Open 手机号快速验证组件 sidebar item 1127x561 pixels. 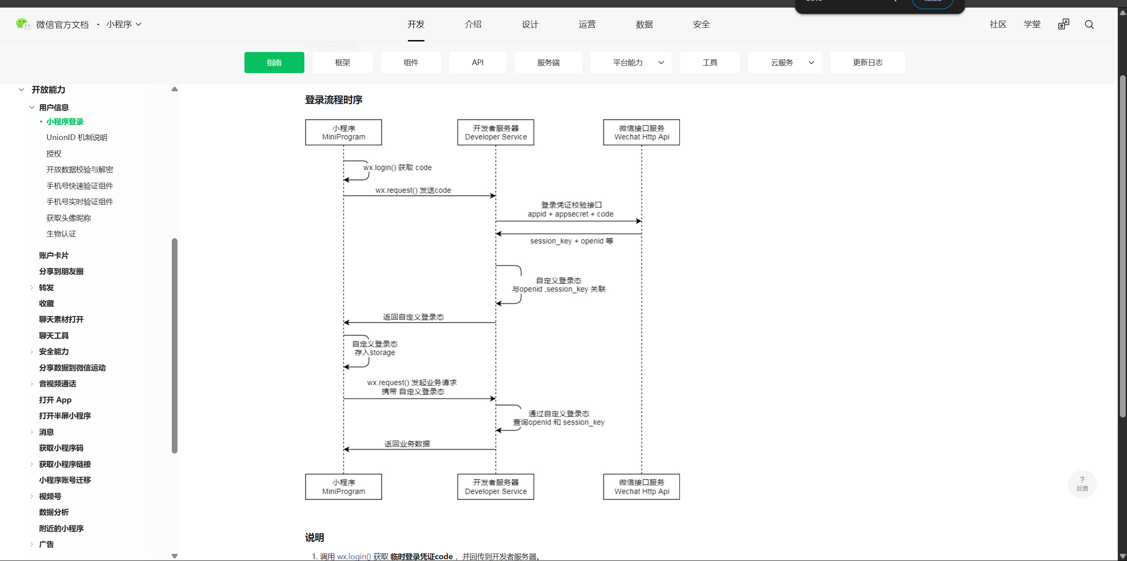(80, 186)
